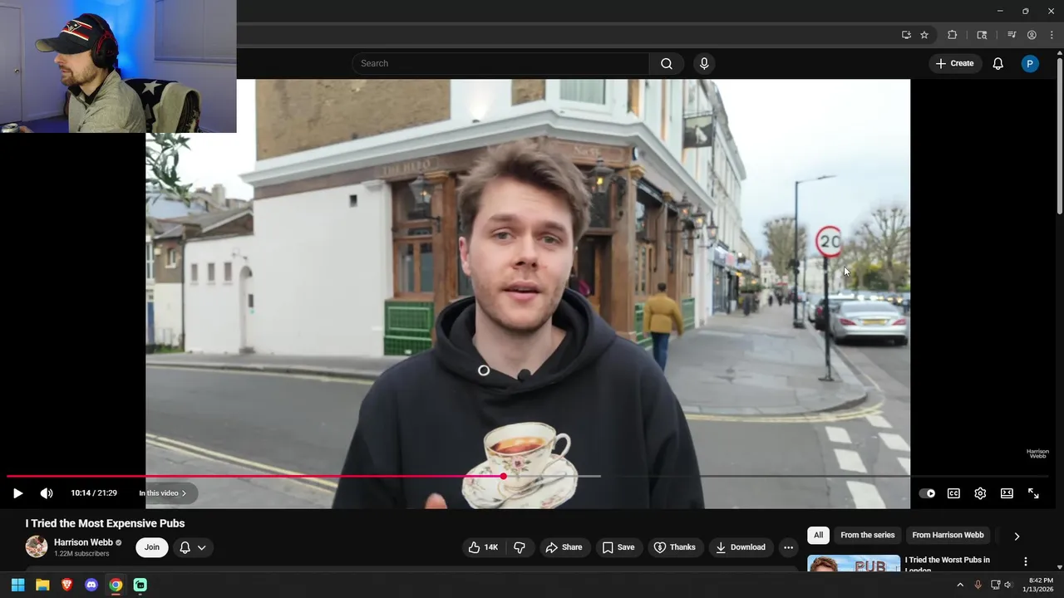Join the Harrison Webb channel
Image resolution: width=1064 pixels, height=598 pixels.
152,547
